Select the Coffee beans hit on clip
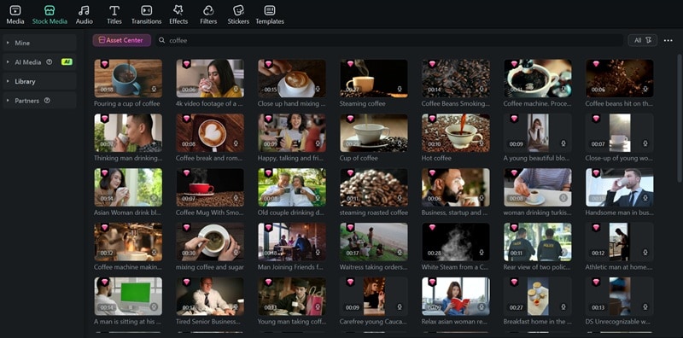Viewport: 683px width, 338px height. point(620,79)
